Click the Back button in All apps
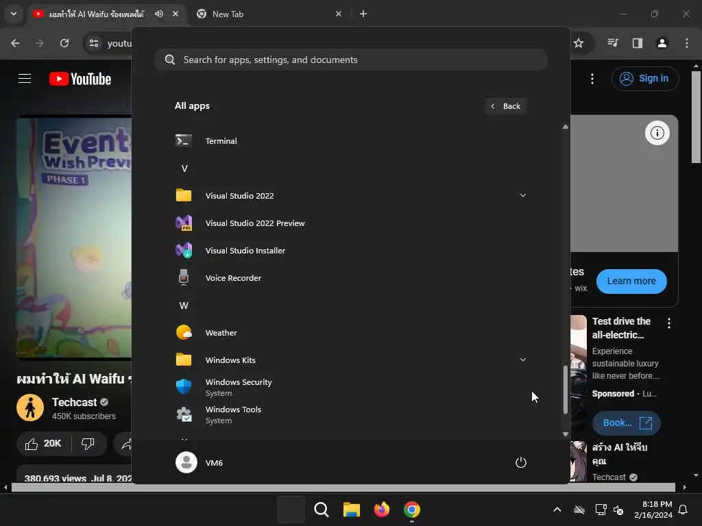The image size is (702, 526). pos(505,106)
